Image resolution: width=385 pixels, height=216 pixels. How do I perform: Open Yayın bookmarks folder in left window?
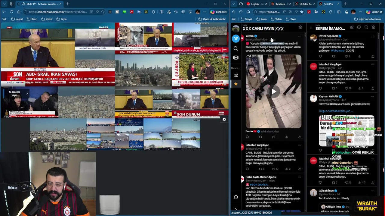(61, 19)
